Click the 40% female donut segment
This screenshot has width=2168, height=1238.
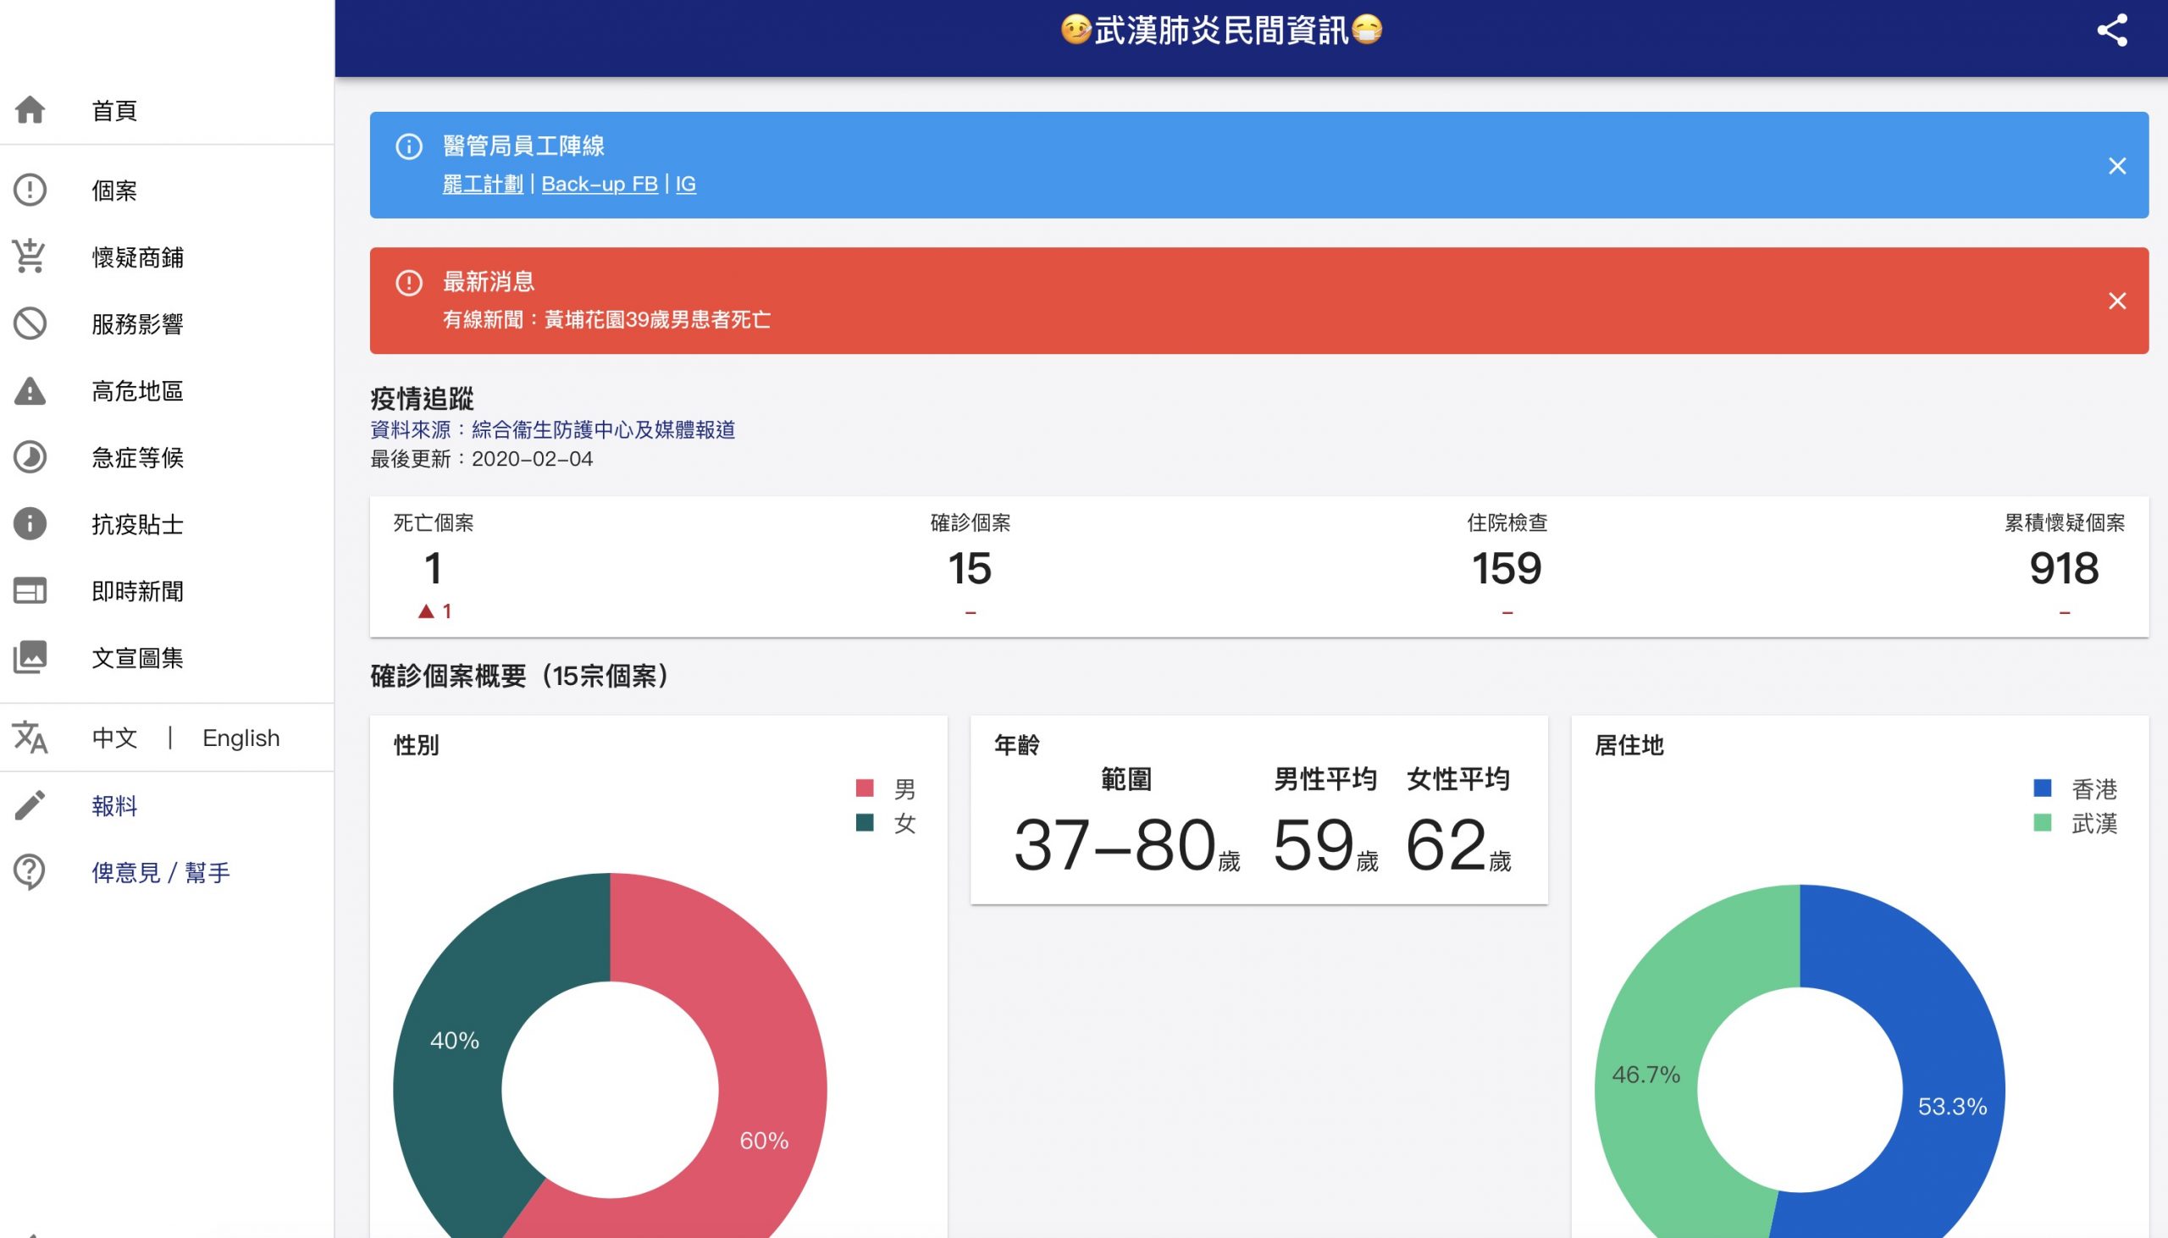point(455,1041)
